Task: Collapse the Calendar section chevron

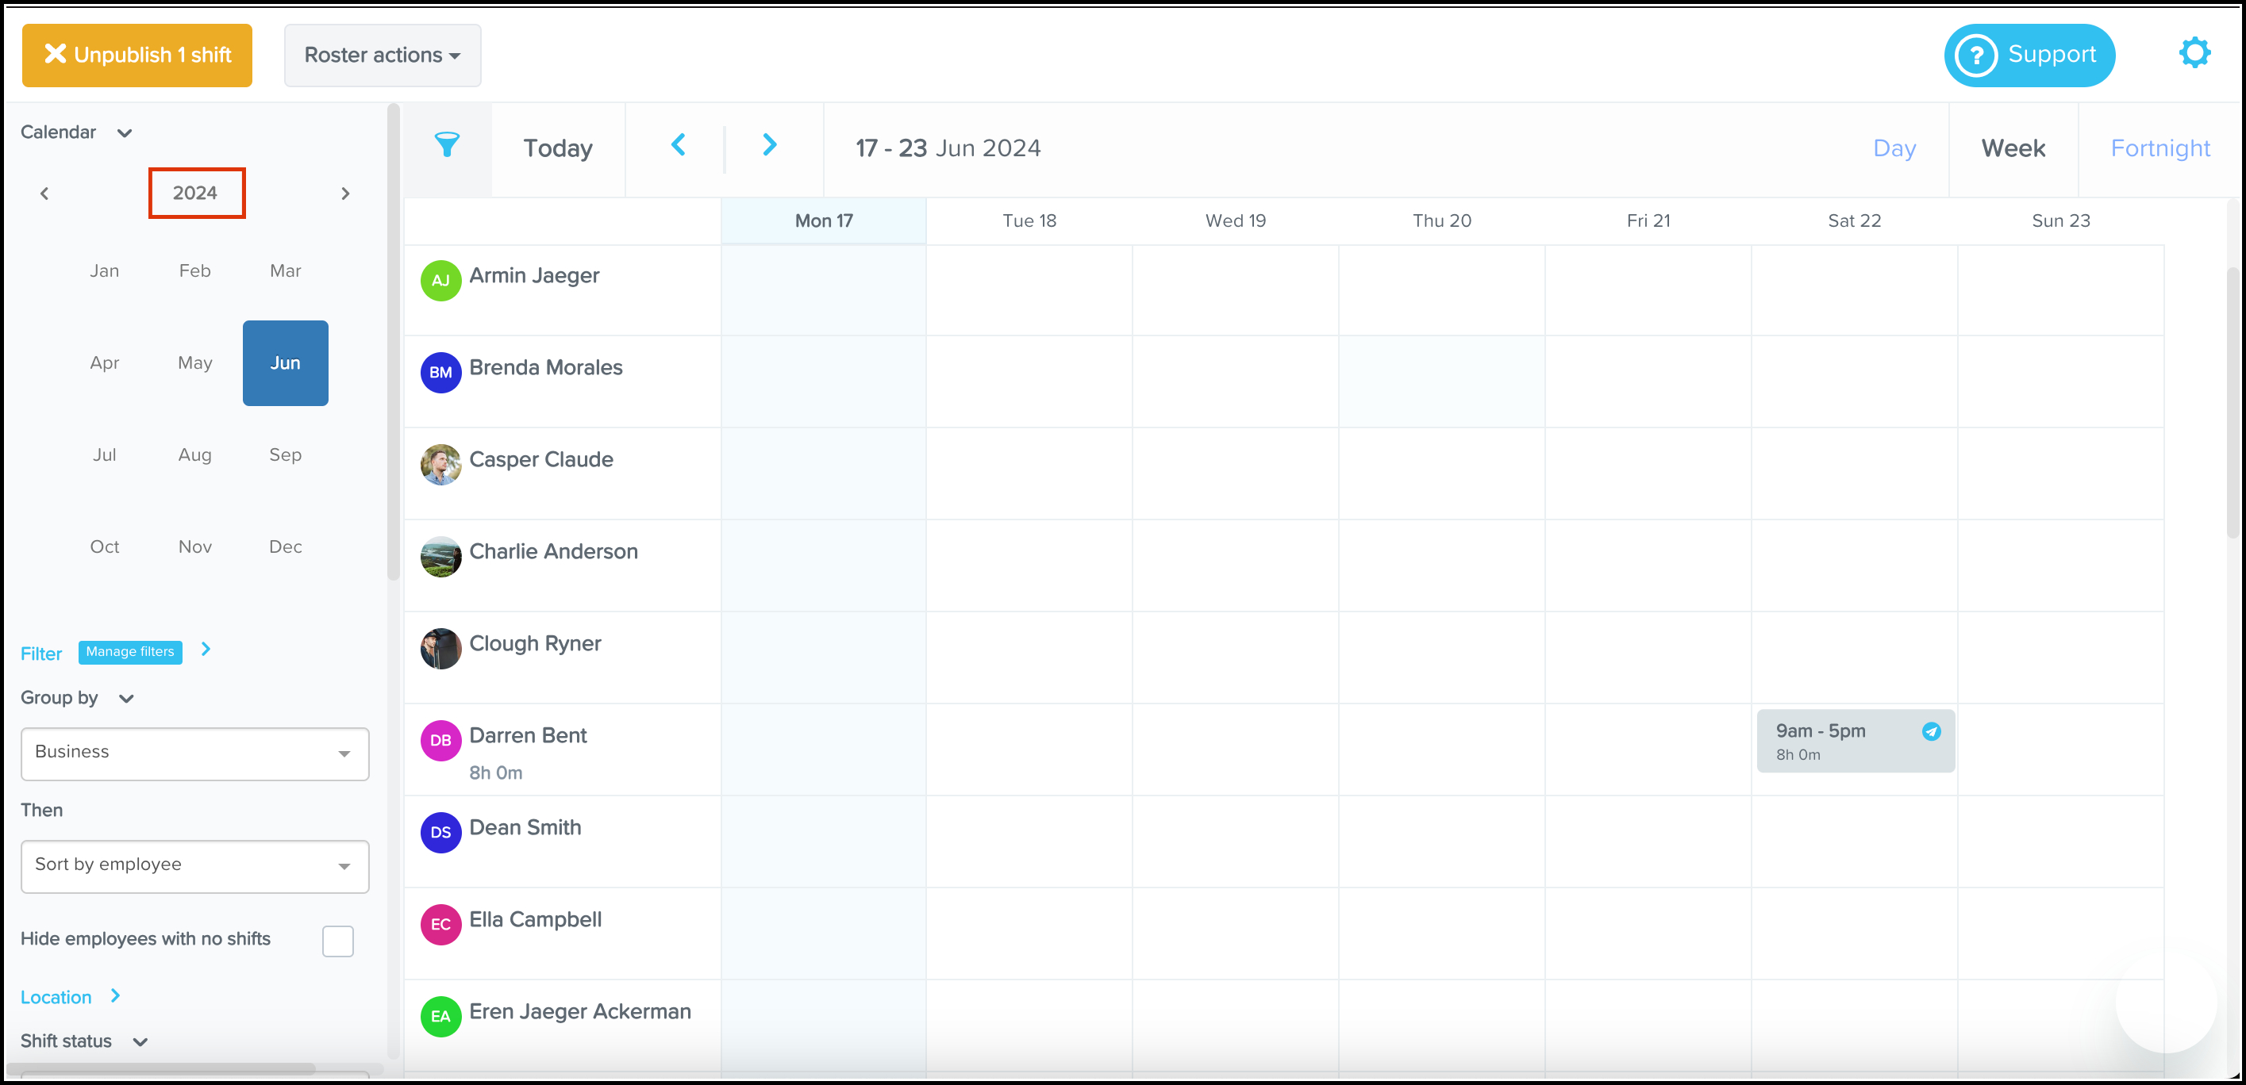Action: (125, 133)
